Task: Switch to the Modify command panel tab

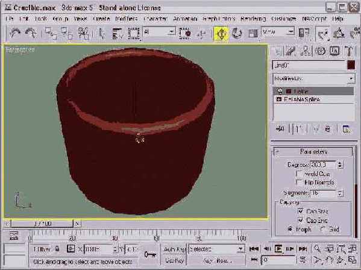Action: [x=291, y=51]
